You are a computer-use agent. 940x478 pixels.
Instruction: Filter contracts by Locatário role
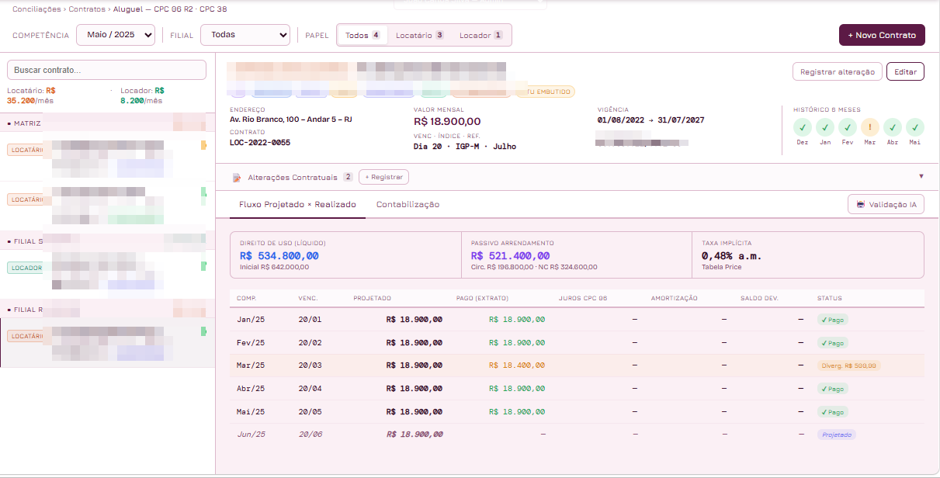tap(419, 35)
